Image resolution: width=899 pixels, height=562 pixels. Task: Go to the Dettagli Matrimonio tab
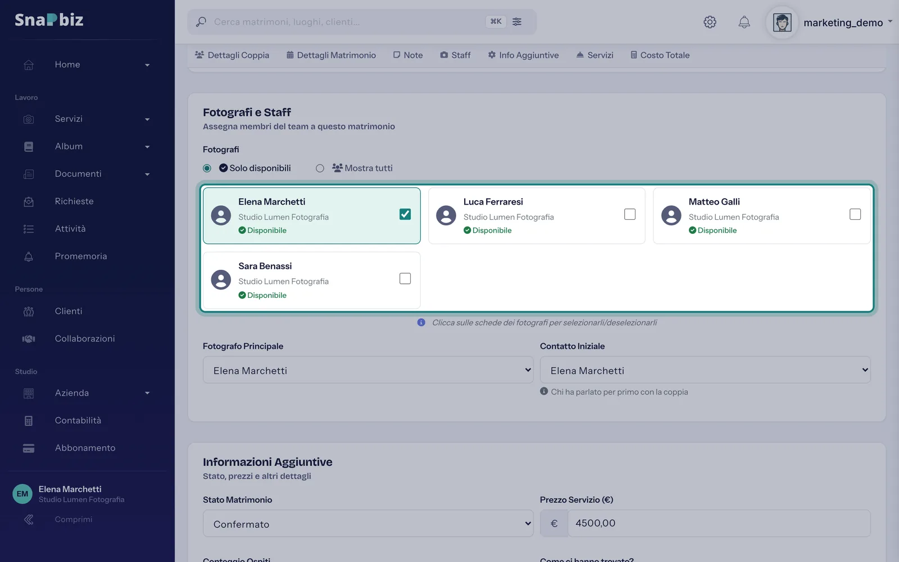pos(331,55)
